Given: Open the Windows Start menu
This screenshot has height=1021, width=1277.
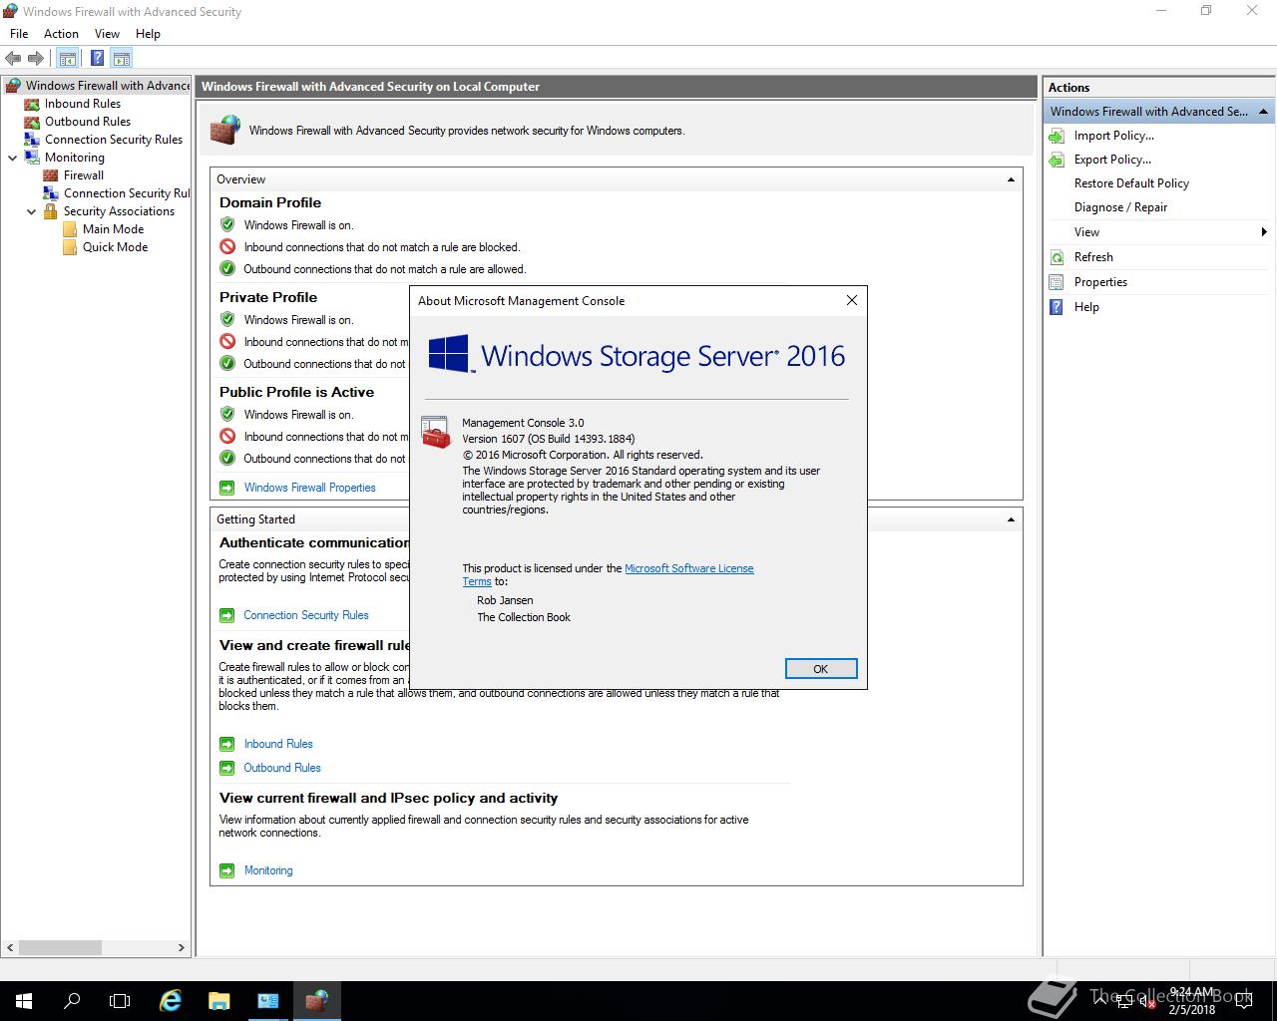Looking at the screenshot, I should point(24,1001).
